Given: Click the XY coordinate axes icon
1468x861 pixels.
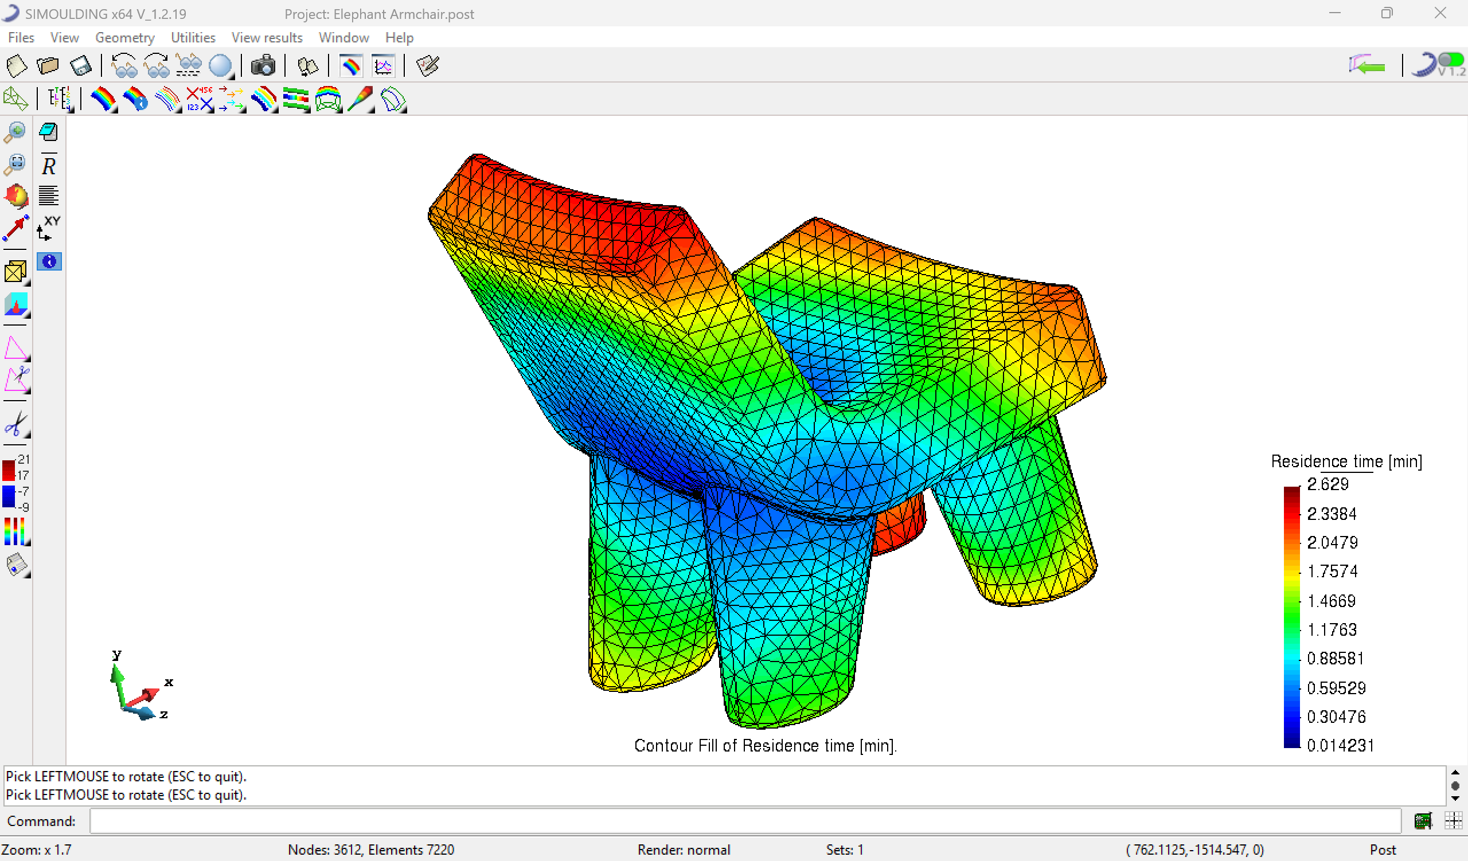Looking at the screenshot, I should [49, 228].
